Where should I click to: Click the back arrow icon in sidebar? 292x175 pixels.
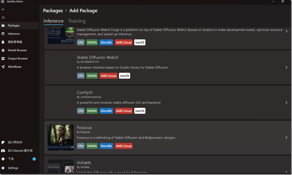(3, 9)
